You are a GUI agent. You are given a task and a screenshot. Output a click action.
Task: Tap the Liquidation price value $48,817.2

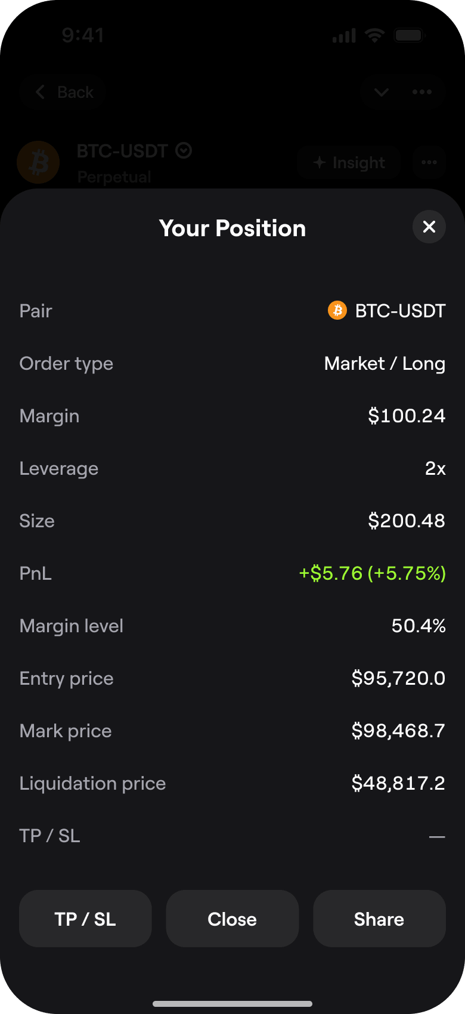point(398,783)
